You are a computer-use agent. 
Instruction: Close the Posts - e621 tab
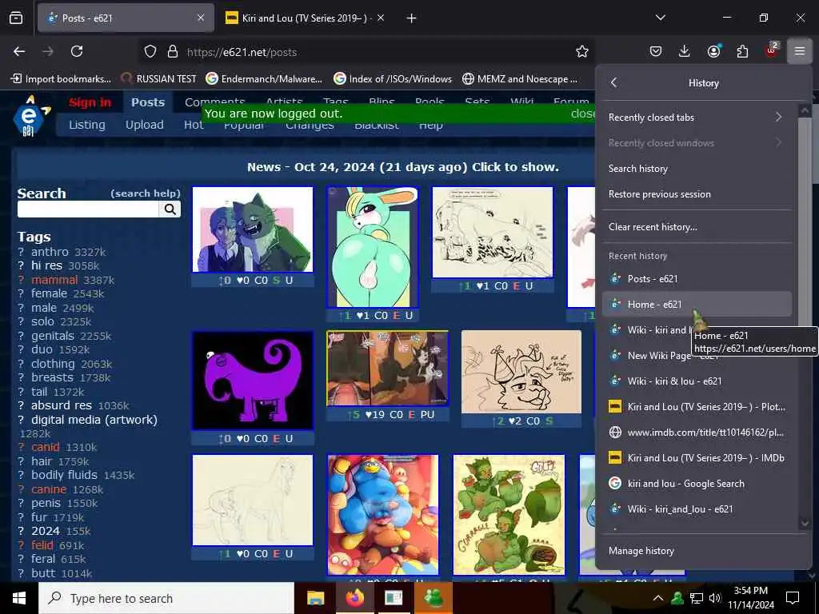201,18
